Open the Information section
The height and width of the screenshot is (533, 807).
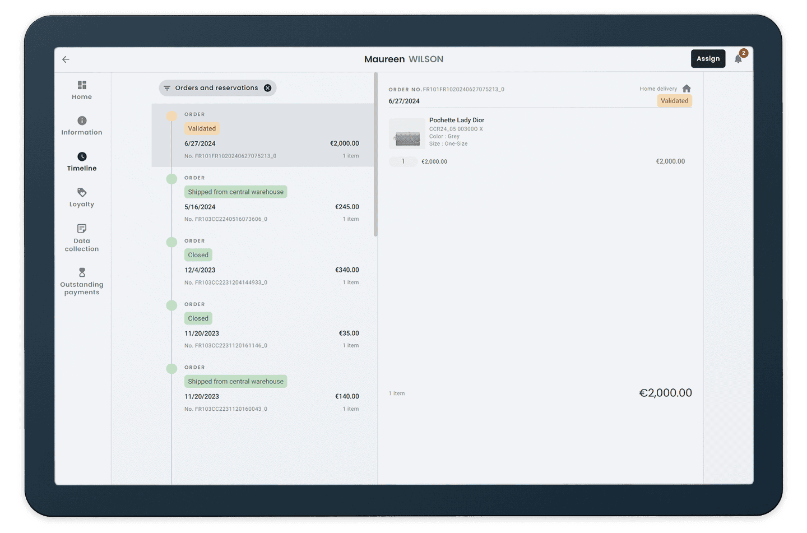(82, 126)
